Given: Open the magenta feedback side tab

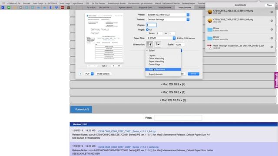Looking at the screenshot, I should (x=276, y=80).
